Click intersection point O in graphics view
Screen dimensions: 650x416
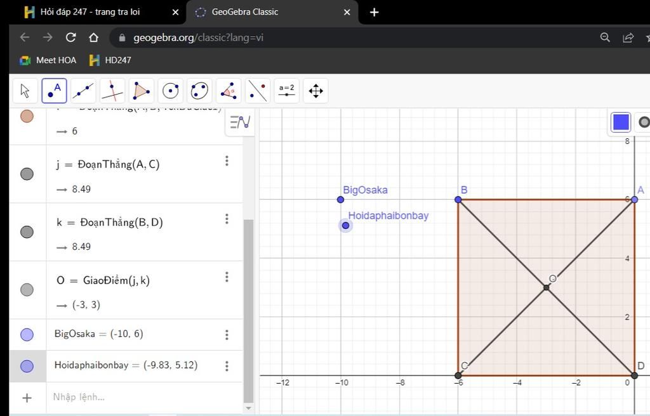[x=546, y=287]
